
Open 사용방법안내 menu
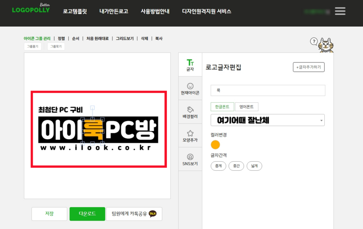tap(155, 11)
